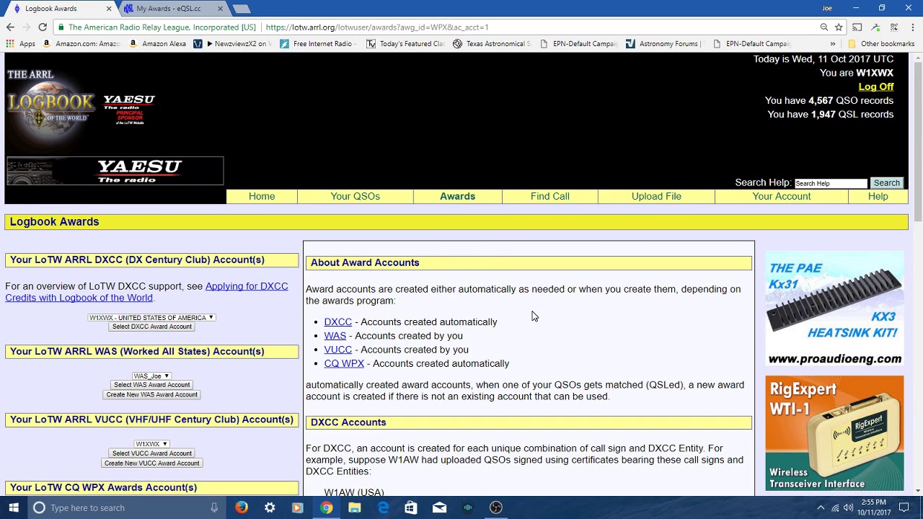Click Create New WAS Award Account
The width and height of the screenshot is (923, 519).
(151, 394)
